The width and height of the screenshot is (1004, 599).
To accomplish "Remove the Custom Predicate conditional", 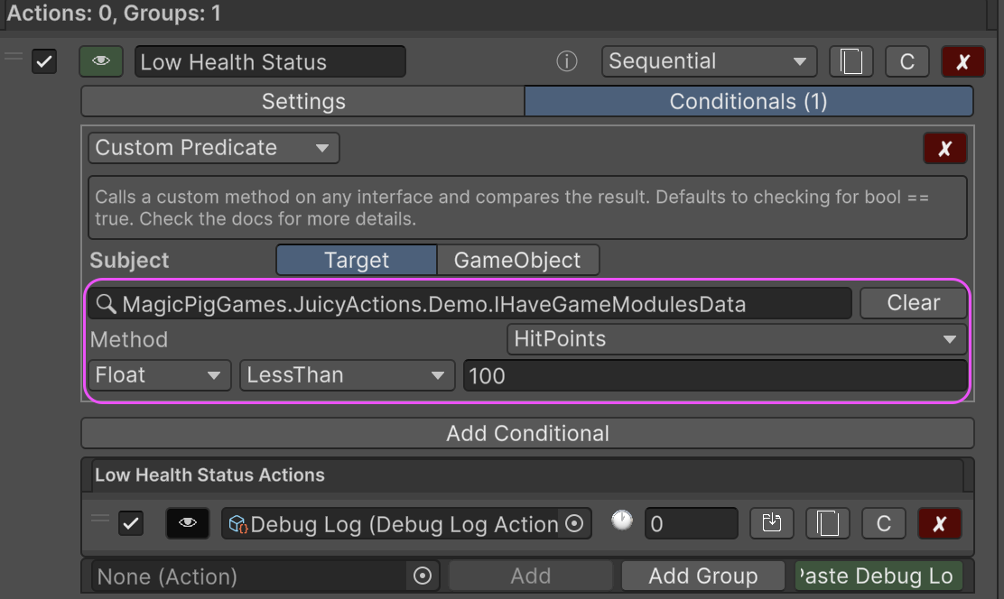I will pyautogui.click(x=944, y=148).
